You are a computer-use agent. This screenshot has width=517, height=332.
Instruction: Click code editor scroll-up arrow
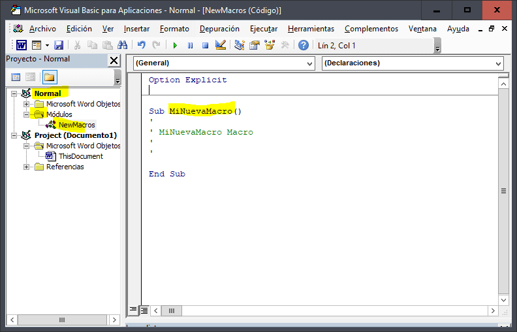pos(503,84)
